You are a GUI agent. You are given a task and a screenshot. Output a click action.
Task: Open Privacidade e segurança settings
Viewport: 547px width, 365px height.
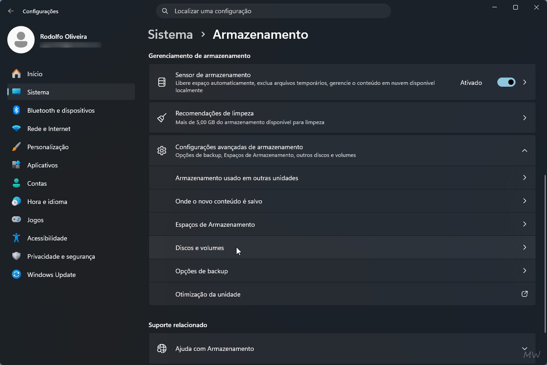click(x=71, y=256)
